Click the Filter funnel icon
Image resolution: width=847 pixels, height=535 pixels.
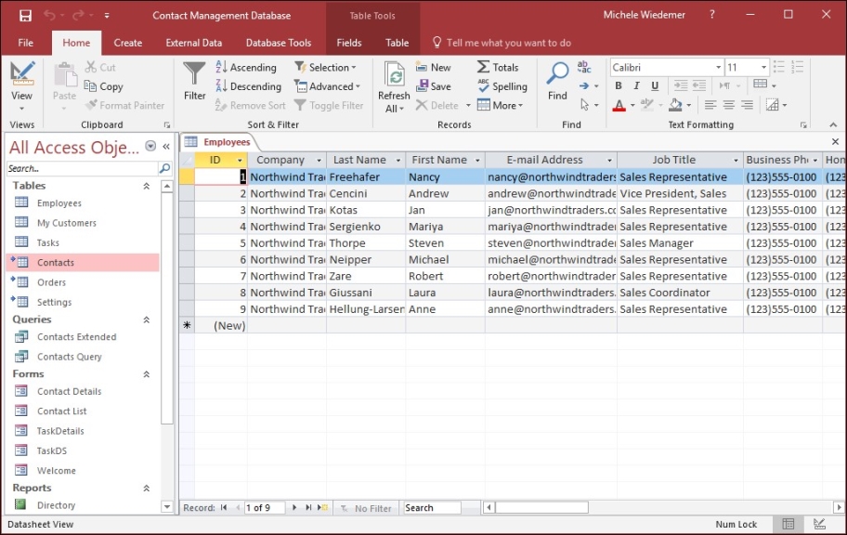click(194, 74)
